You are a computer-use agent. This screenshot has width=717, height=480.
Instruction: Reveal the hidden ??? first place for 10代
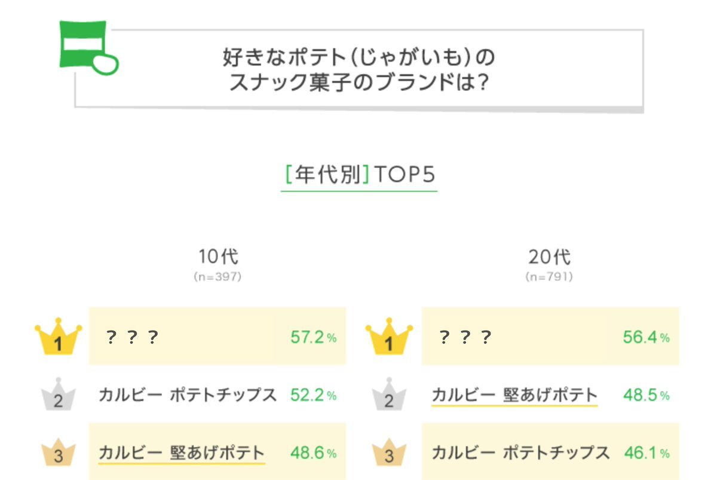coord(131,338)
